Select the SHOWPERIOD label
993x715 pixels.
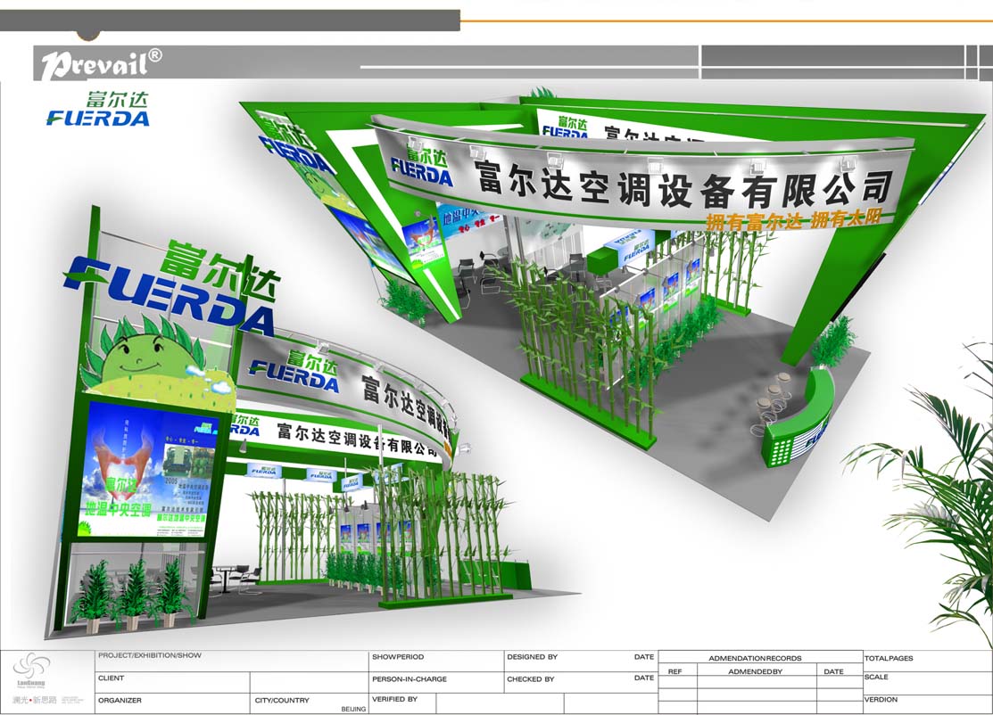[x=398, y=657]
